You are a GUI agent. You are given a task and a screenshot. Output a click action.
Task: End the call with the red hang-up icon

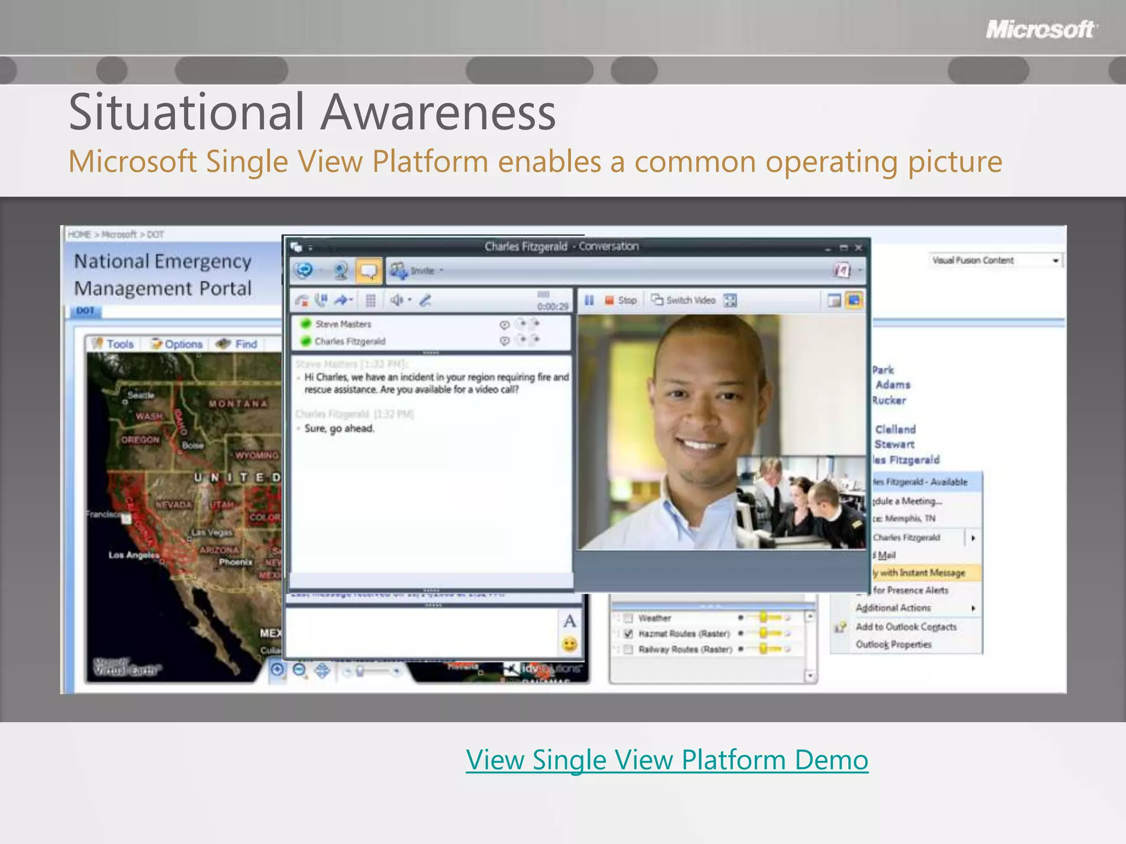coord(301,301)
